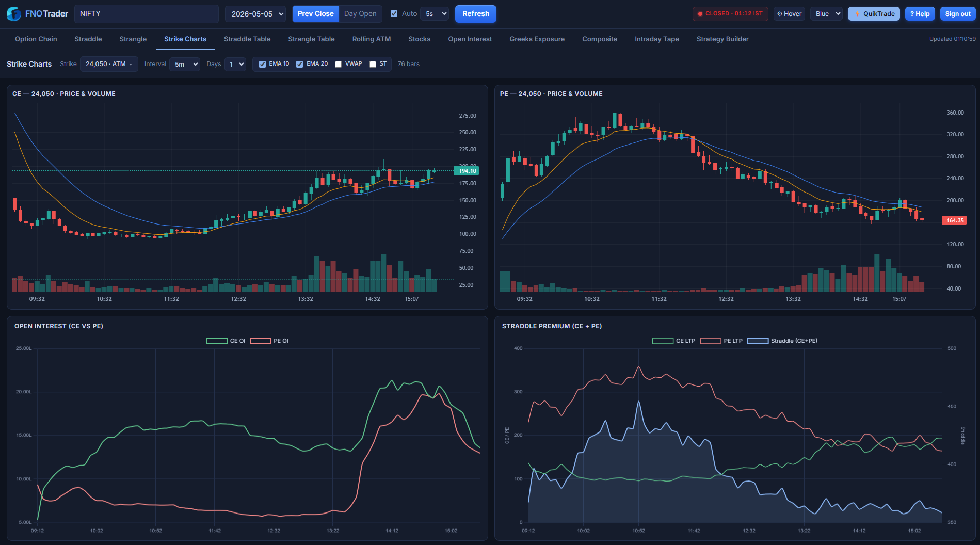This screenshot has height=545, width=980.
Task: Open the Strangle Table tab
Action: [x=311, y=39]
